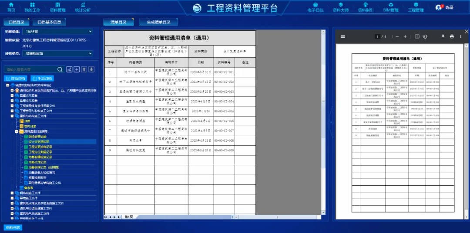Viewport: 470px width, 233px height.
Task: Switch to the 归档基本信息 tab
Action: (50, 22)
